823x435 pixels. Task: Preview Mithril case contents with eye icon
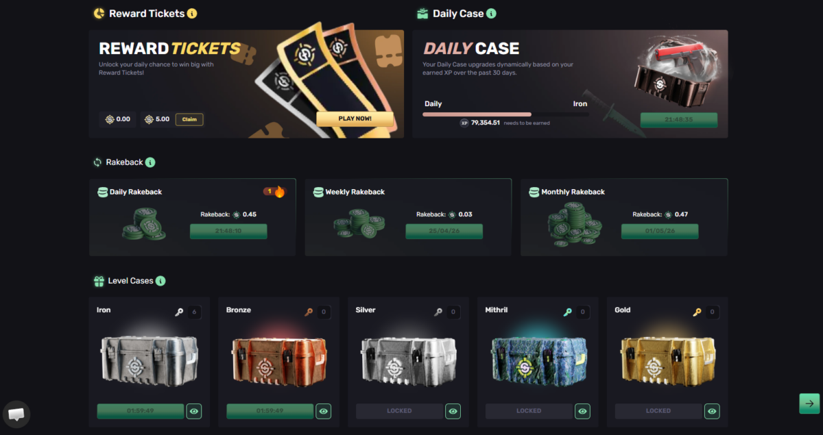coord(582,411)
